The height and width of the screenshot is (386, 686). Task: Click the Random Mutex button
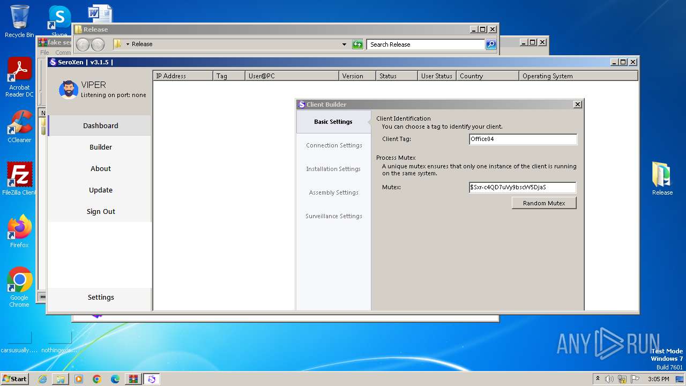[x=544, y=203]
